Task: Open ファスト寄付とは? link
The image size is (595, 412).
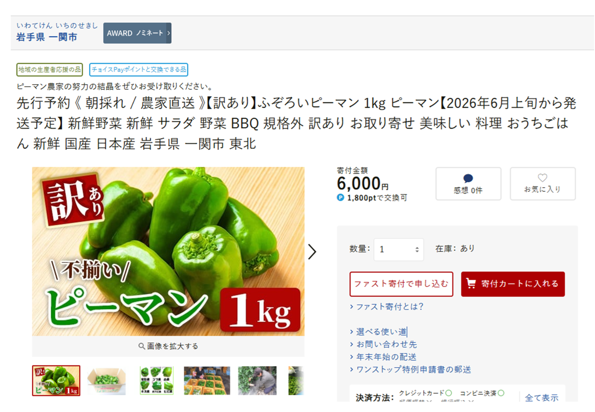Action: (387, 307)
